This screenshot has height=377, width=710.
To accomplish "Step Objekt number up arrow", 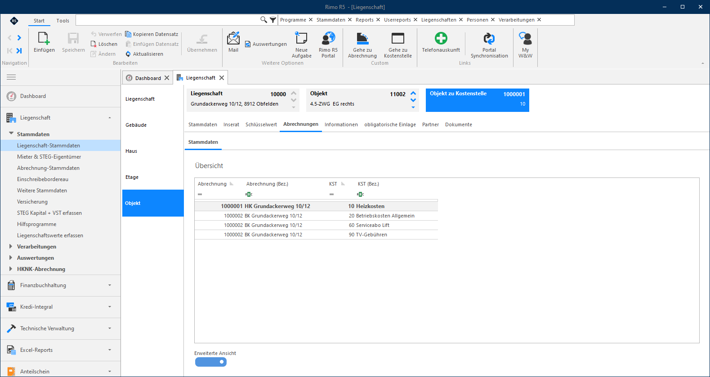I will 413,93.
